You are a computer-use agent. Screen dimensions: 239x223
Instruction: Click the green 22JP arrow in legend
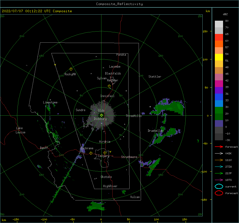click(219, 173)
